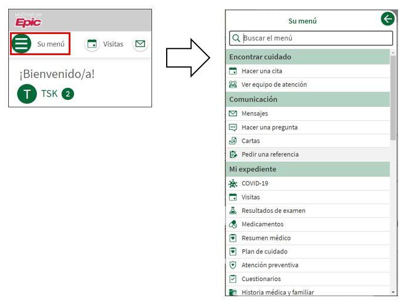This screenshot has width=408, height=305.
Task: Click the Historia médica y familiar folder icon
Action: pyautogui.click(x=233, y=292)
